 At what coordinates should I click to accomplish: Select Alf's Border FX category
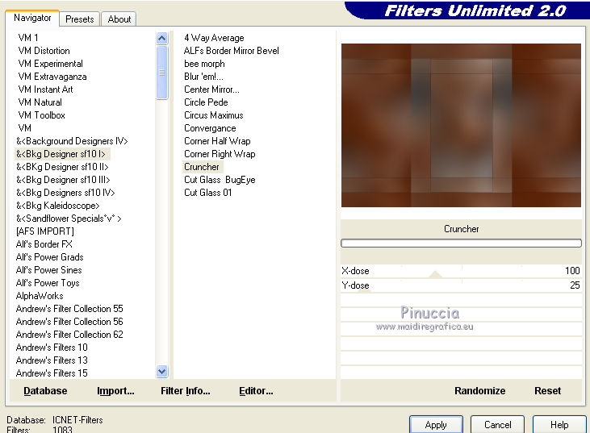[x=44, y=244]
